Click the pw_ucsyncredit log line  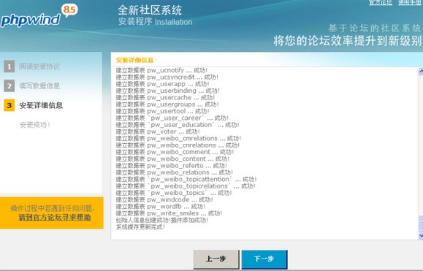[167, 77]
